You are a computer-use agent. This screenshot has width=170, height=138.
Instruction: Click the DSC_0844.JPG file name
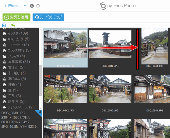[x=155, y=110]
